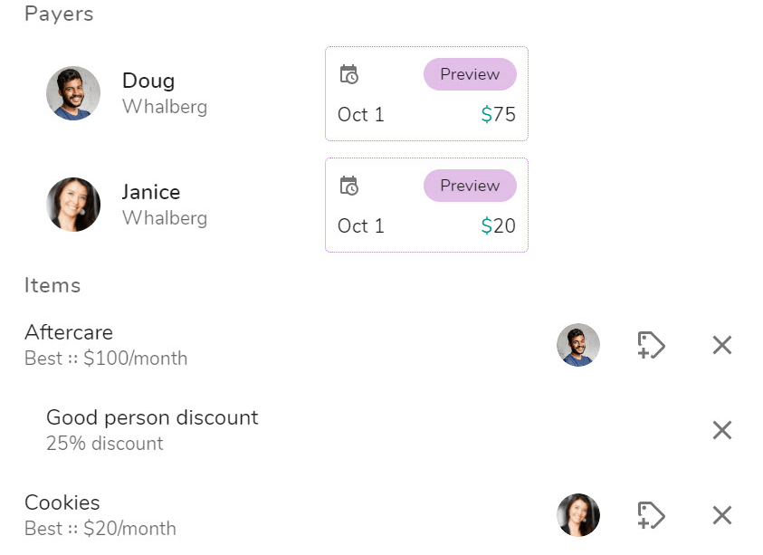Click the $75 amount on Doug's card
The height and width of the screenshot is (555, 763).
tap(499, 115)
